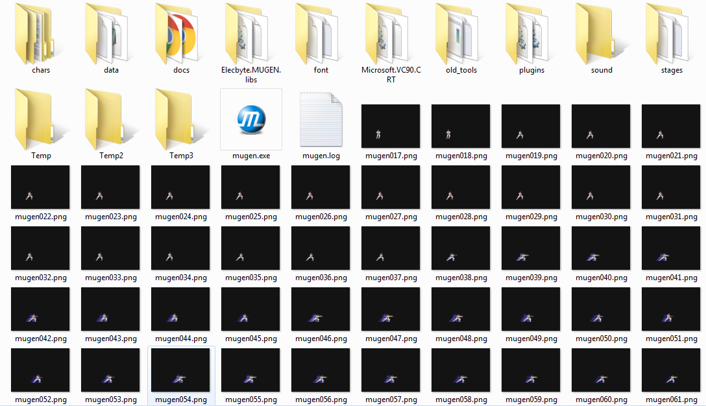Select thumbnail mugen020.png
This screenshot has height=406, width=706.
tap(601, 126)
